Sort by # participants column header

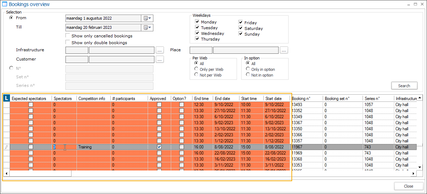tap(129, 99)
